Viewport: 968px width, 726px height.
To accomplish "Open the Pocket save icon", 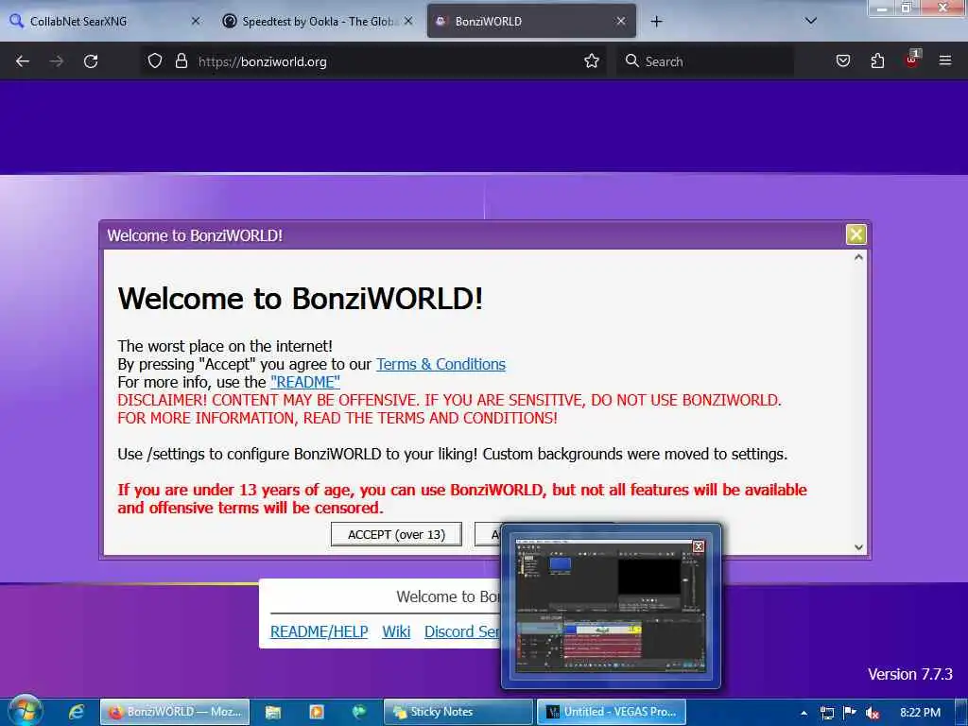I will pyautogui.click(x=843, y=60).
